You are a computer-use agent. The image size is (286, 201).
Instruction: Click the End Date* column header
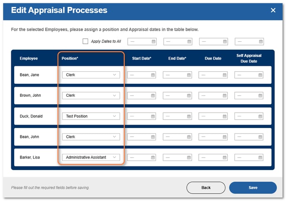point(177,58)
